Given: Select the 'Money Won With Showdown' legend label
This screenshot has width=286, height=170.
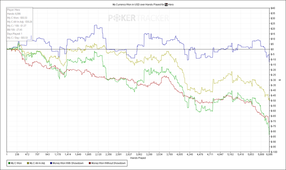Looking at the screenshot, I should pos(68,163).
